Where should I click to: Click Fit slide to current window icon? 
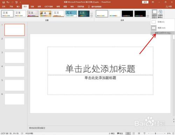coord(173,133)
